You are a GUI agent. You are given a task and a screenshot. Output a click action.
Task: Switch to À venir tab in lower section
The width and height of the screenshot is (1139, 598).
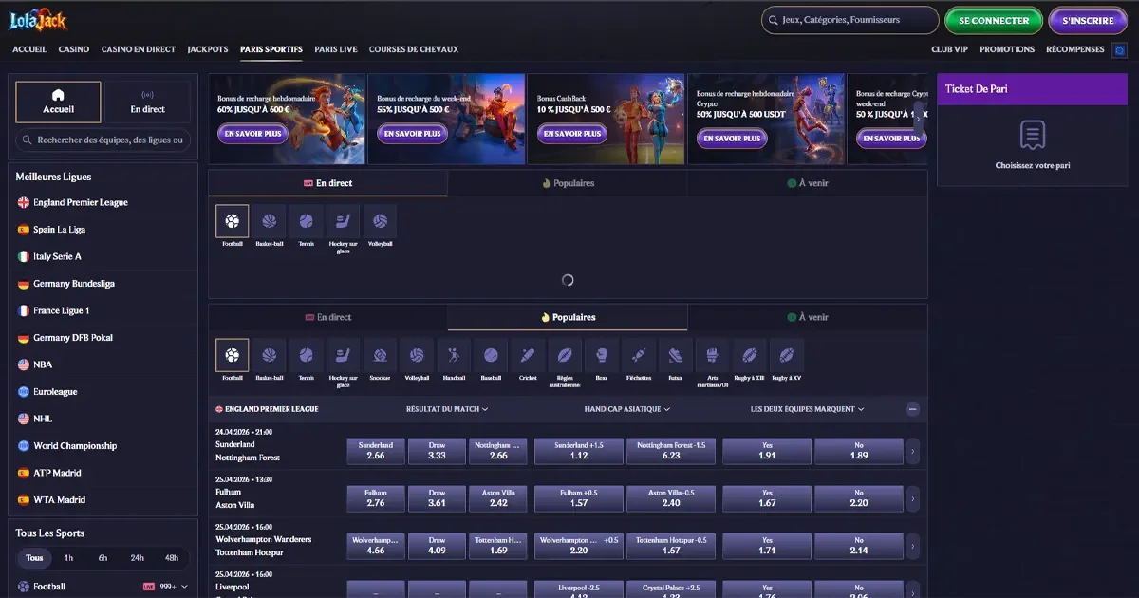tap(808, 317)
